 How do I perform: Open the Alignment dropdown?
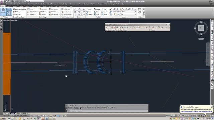pyautogui.click(x=43, y=9)
